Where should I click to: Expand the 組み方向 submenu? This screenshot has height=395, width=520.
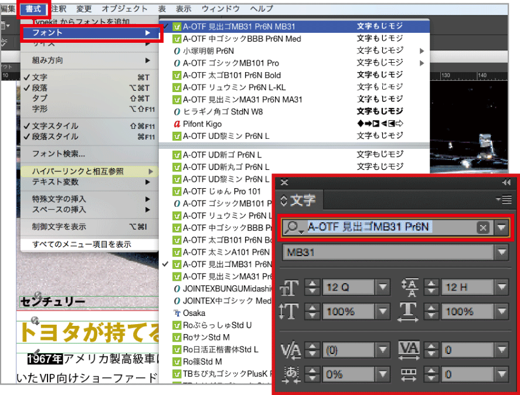coord(90,60)
